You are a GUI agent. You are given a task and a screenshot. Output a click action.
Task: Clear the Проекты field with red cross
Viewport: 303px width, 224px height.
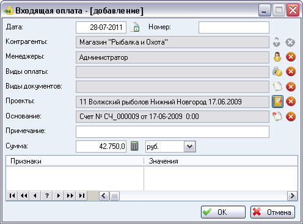pos(291,101)
